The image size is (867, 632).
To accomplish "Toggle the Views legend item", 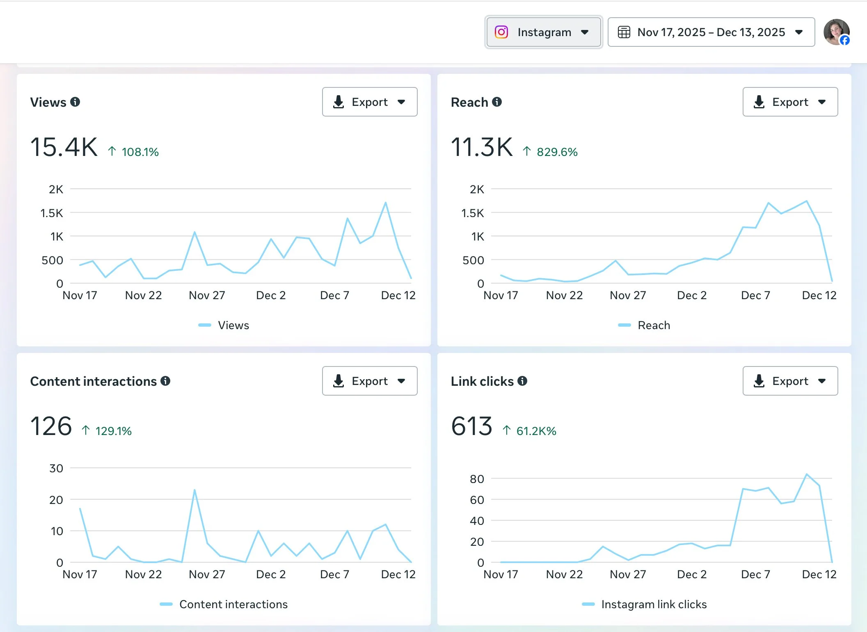I will pyautogui.click(x=233, y=325).
